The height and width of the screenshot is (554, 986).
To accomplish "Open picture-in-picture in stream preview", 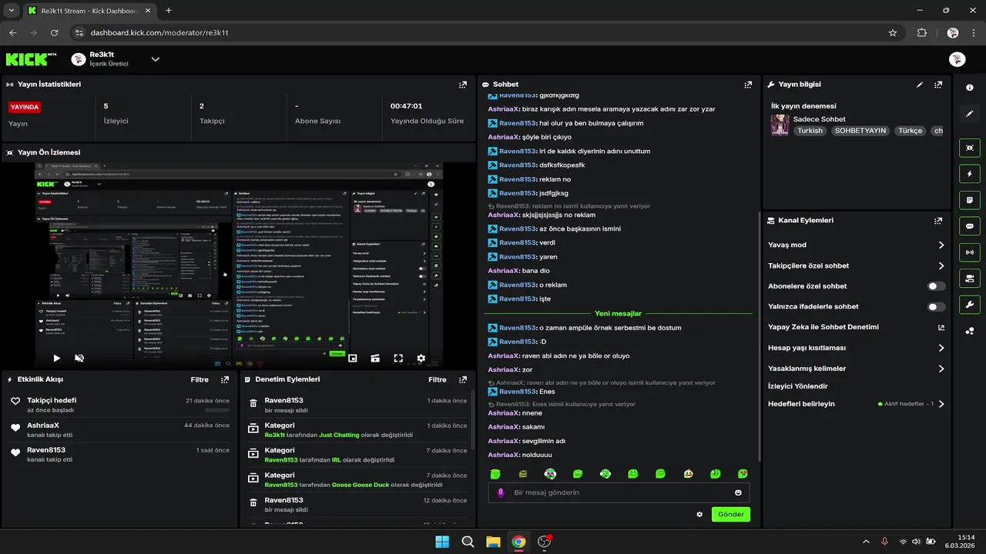I will pos(352,358).
